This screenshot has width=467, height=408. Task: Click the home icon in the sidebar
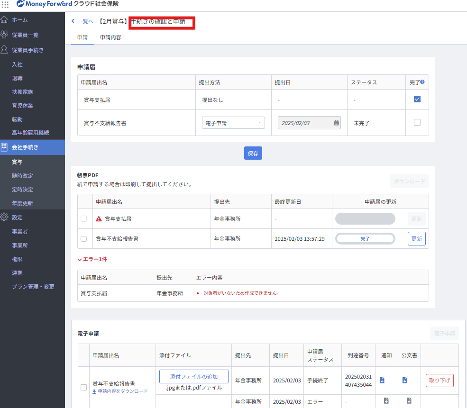5,20
